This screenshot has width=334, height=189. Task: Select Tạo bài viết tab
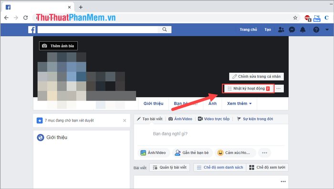click(150, 119)
